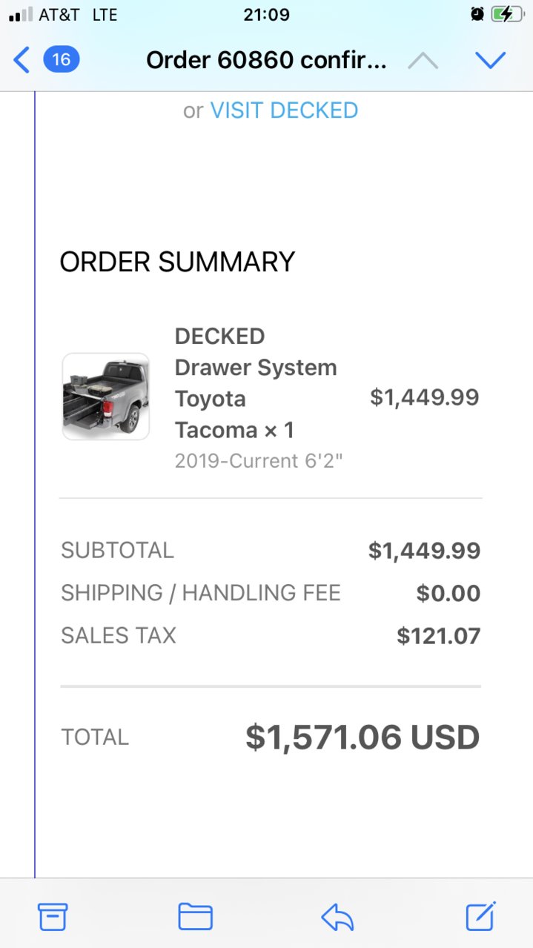This screenshot has width=533, height=948.
Task: Tap the Tacoma truck bed product thumbnail
Action: tap(106, 397)
